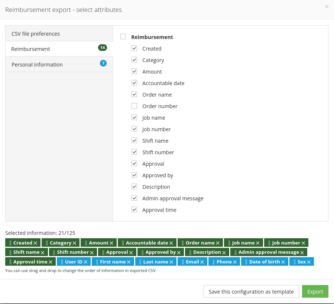
Task: Remove the Amount tag via its X icon
Action: coord(111,243)
